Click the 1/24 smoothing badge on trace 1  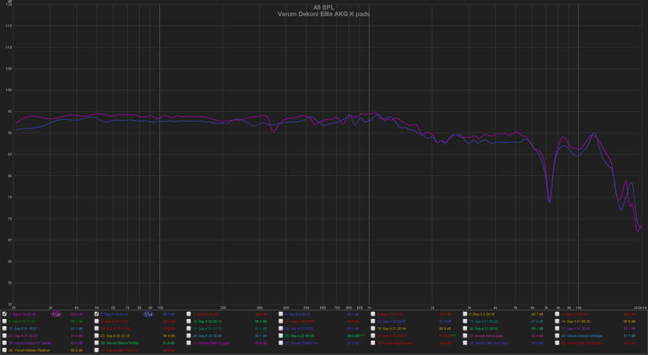56,314
